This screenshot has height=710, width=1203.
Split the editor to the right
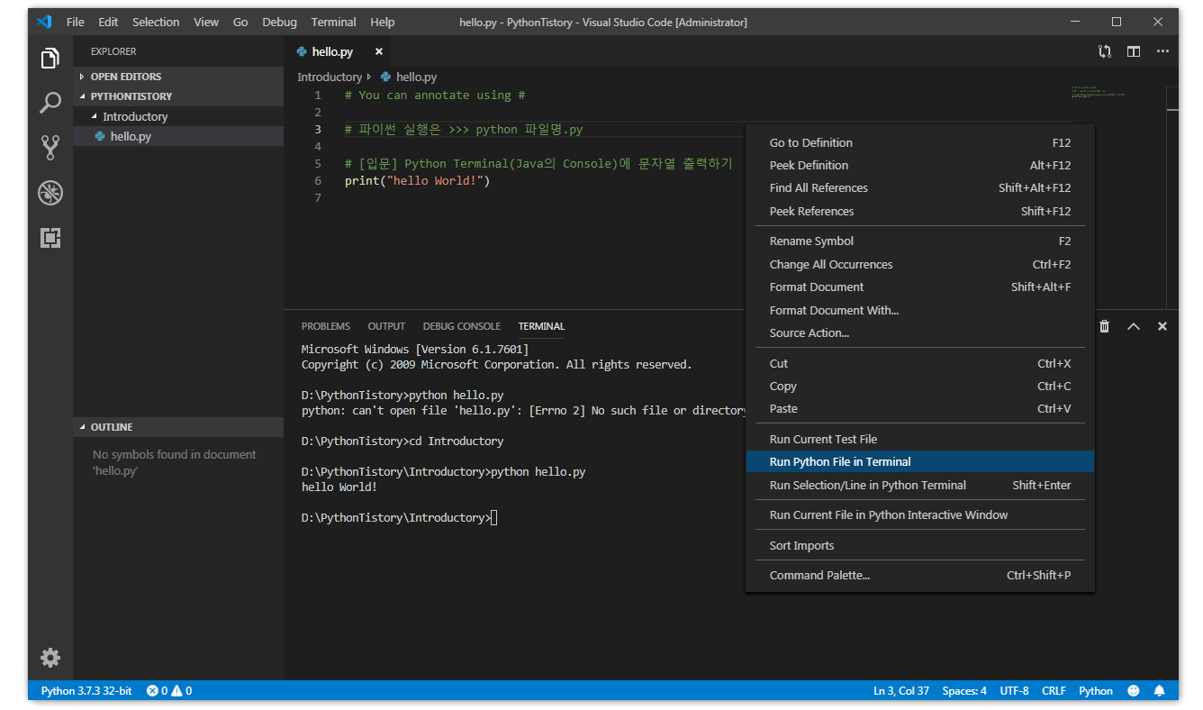1134,51
